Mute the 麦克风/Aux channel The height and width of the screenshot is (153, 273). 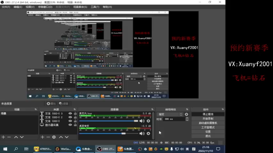pos(142,121)
